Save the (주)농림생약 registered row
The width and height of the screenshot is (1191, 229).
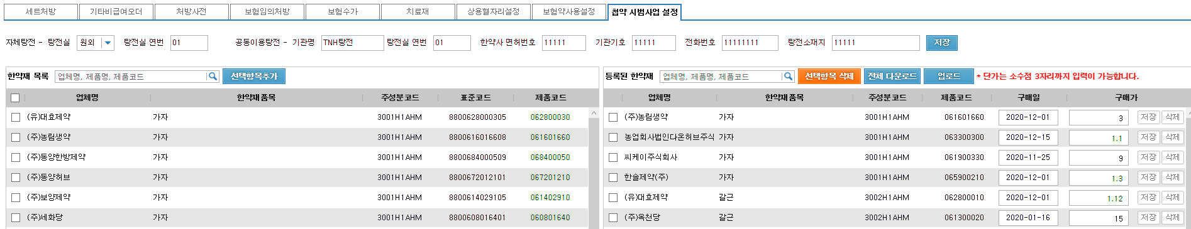coord(1149,117)
